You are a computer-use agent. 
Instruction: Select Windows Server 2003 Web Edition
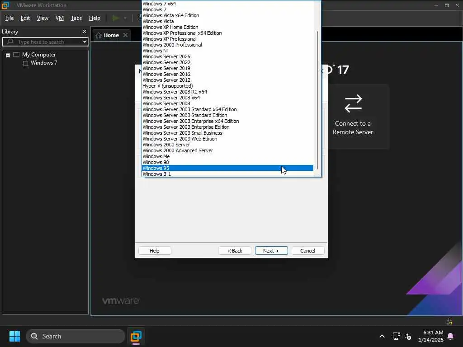coord(227,139)
